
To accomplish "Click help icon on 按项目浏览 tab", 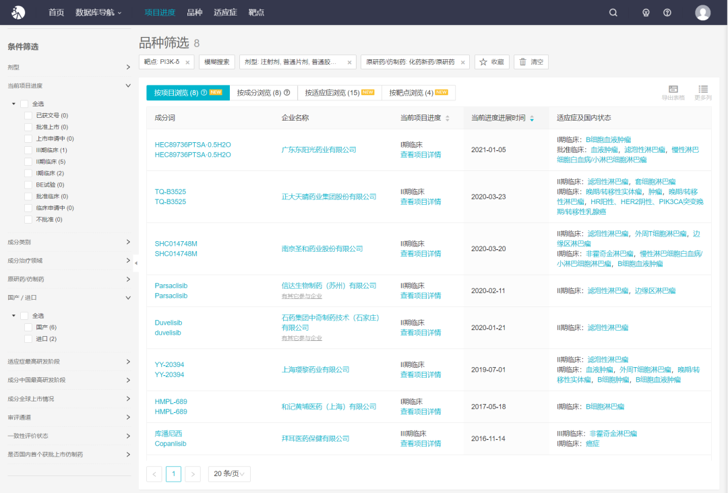I will click(x=204, y=93).
